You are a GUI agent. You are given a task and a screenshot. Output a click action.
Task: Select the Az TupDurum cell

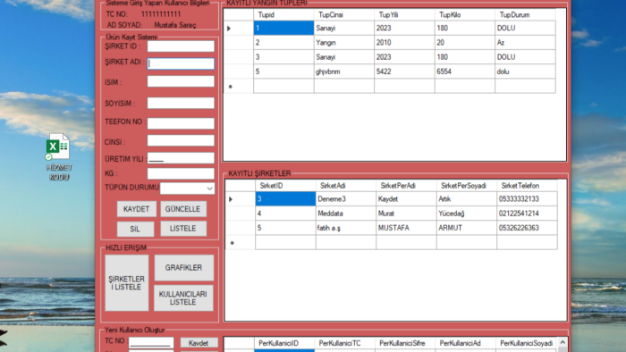click(x=525, y=43)
